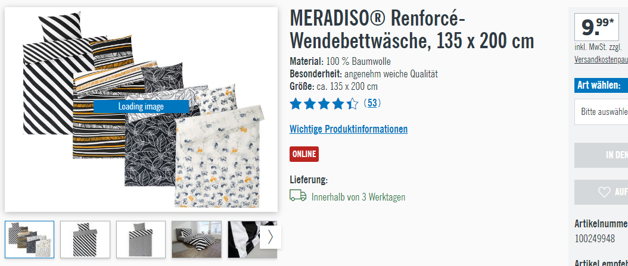The width and height of the screenshot is (628, 266).
Task: Click the delivery truck icon
Action: pyautogui.click(x=298, y=196)
